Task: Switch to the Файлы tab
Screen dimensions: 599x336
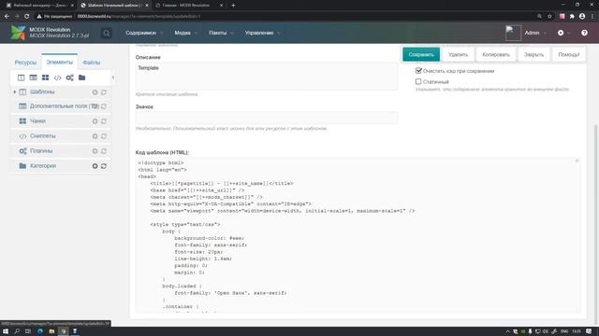Action: click(92, 63)
